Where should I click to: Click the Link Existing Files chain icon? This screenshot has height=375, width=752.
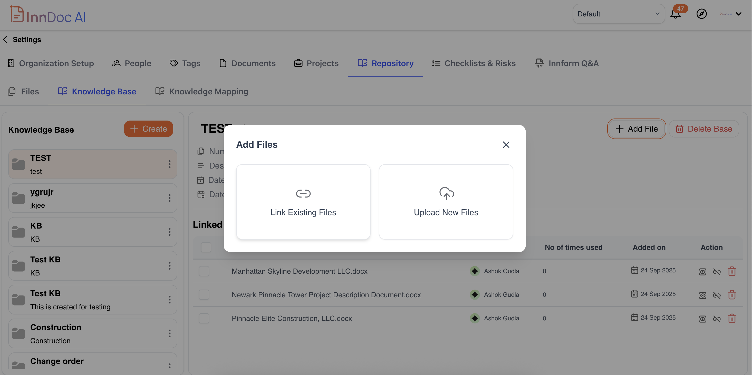coord(303,193)
